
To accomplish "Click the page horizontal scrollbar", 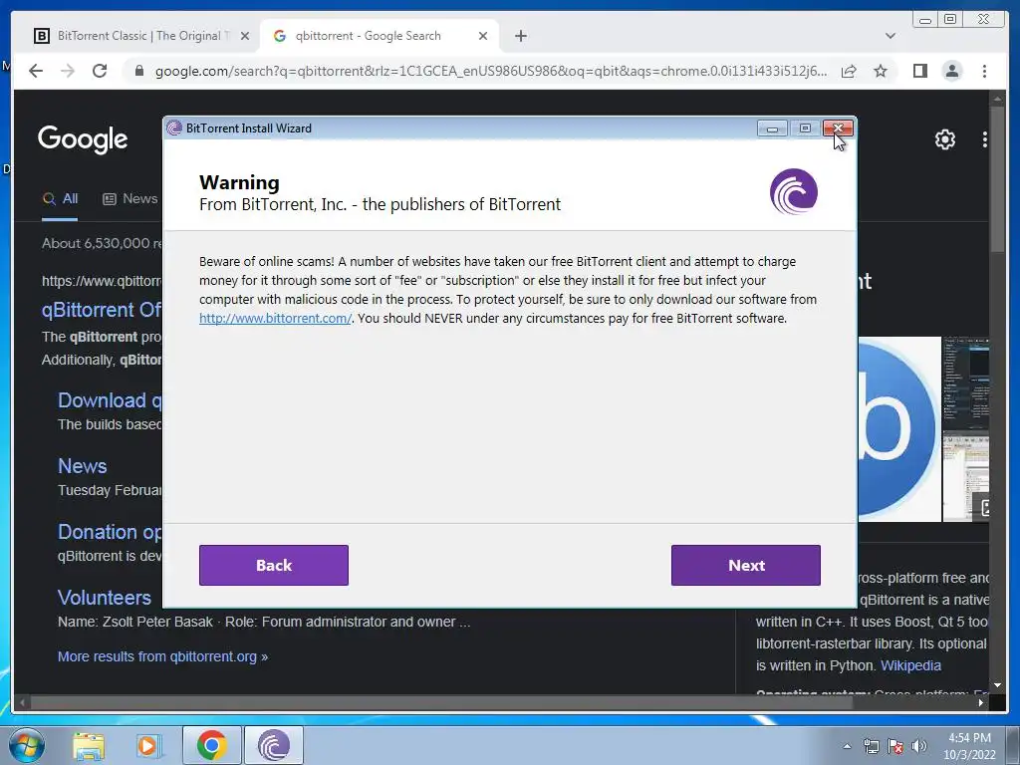I will [x=442, y=702].
